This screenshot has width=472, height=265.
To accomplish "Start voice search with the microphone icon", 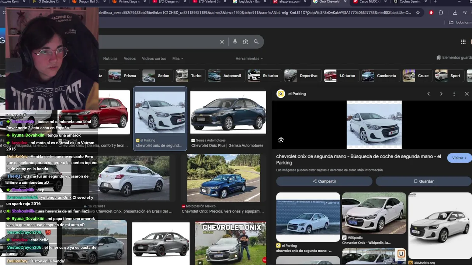I will pos(235,42).
